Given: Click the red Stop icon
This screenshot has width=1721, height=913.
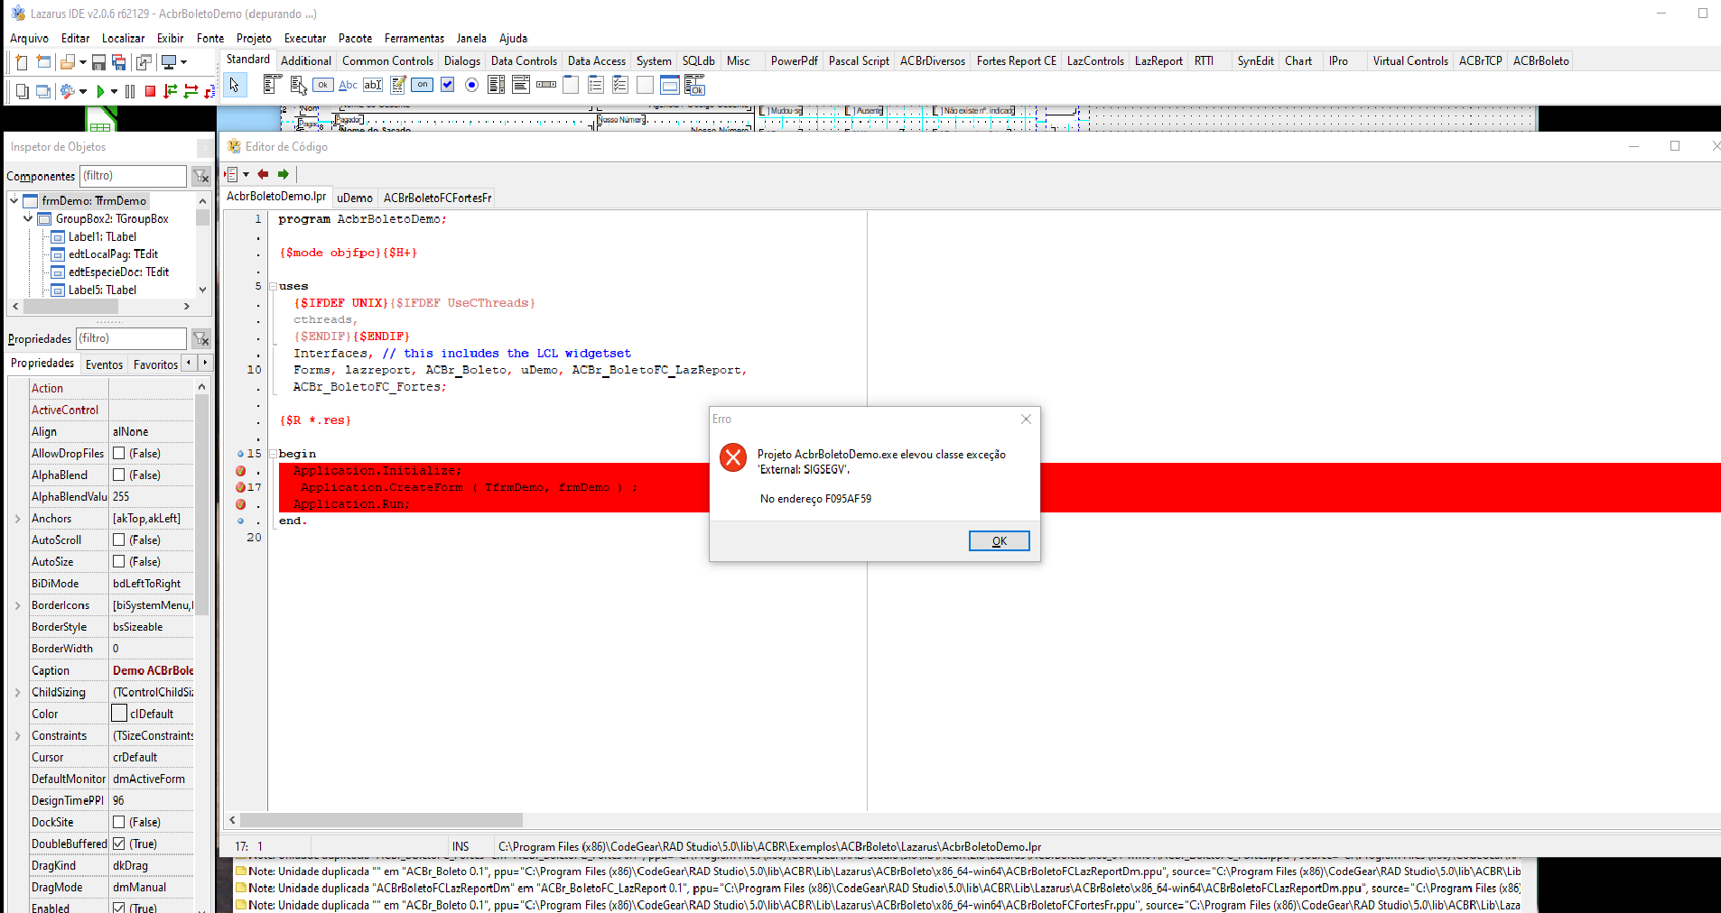Looking at the screenshot, I should (151, 91).
